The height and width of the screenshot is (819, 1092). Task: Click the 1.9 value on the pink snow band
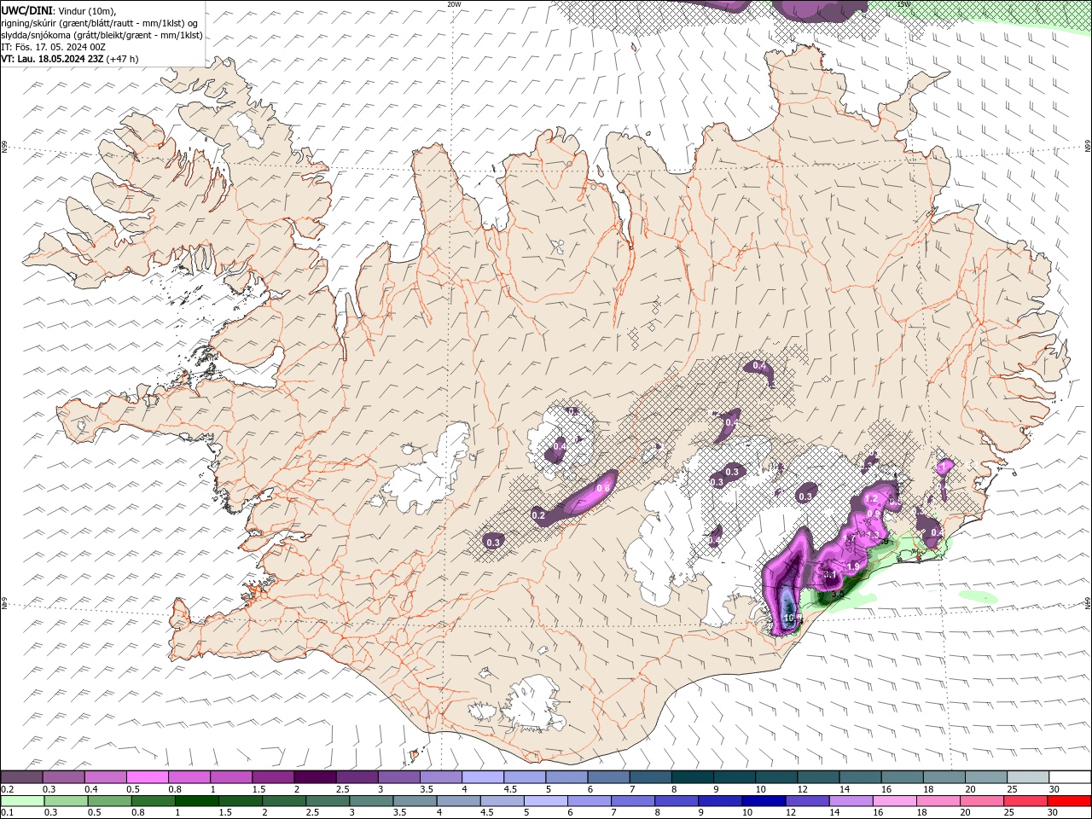pyautogui.click(x=852, y=566)
